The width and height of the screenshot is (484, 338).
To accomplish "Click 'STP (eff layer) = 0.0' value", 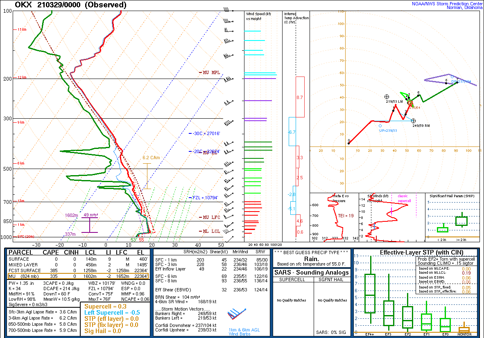I will 111,319.
